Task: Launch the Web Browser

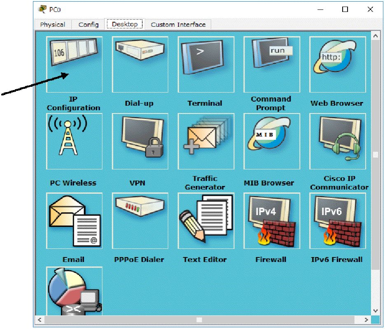Action: pyautogui.click(x=338, y=64)
